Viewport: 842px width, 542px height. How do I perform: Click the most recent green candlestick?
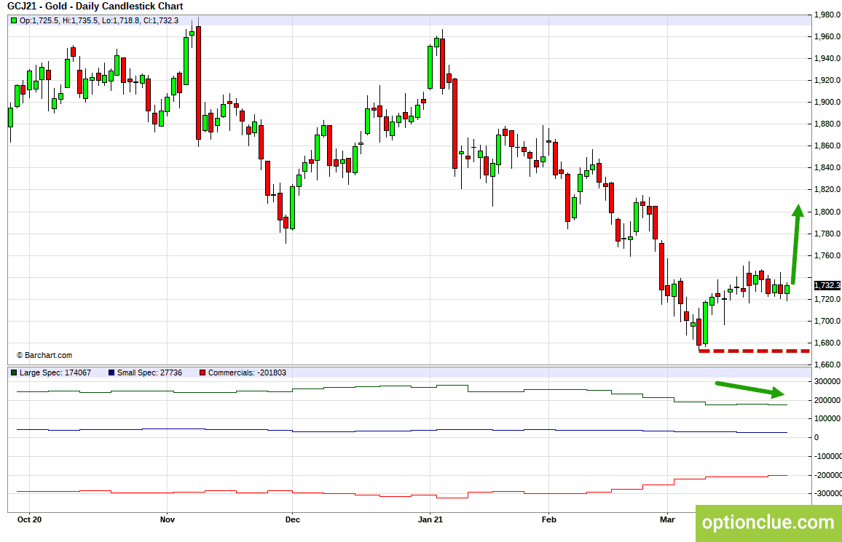click(787, 290)
